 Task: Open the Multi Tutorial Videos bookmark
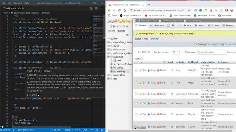click(180, 15)
